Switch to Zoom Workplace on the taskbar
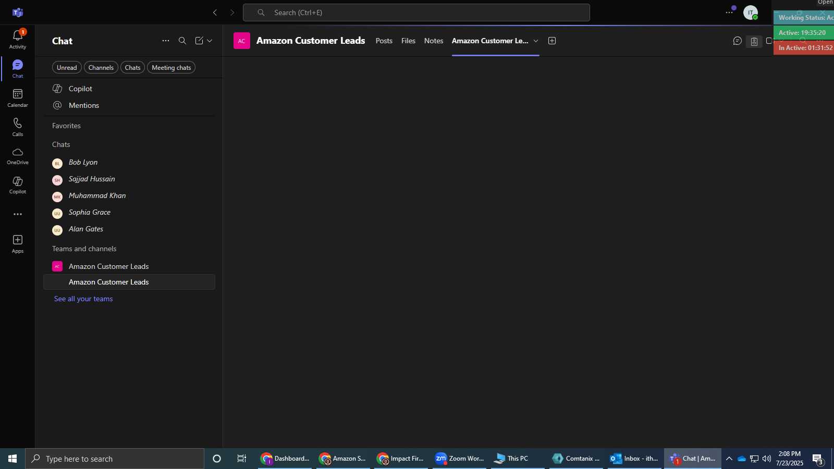This screenshot has height=469, width=834. click(460, 459)
